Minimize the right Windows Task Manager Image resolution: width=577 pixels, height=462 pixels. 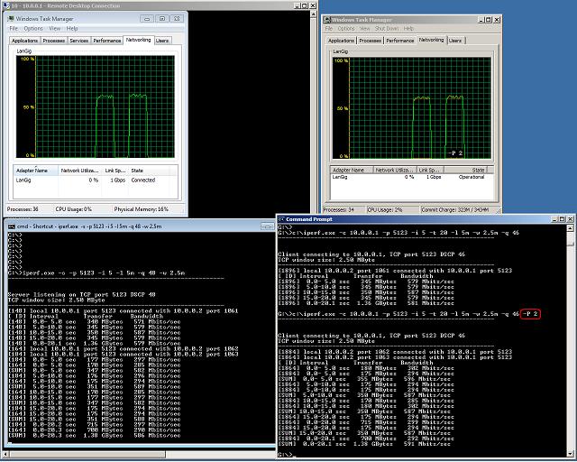[481, 20]
